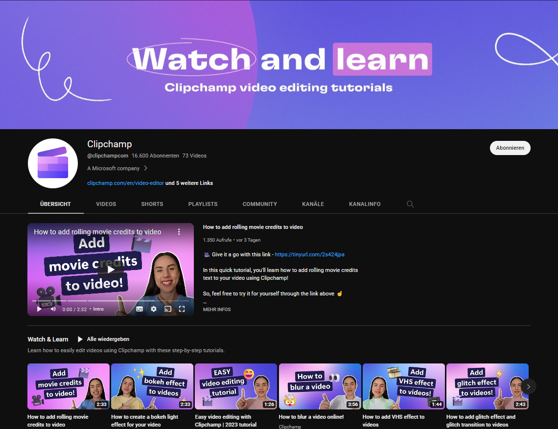Screen dimensions: 558x429
Task: Open the 'How to blur a video' thumbnail
Action: coord(320,386)
